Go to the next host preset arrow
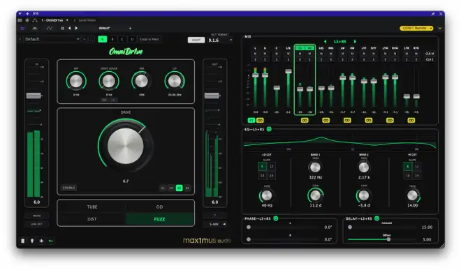This screenshot has width=461, height=270. (76, 28)
